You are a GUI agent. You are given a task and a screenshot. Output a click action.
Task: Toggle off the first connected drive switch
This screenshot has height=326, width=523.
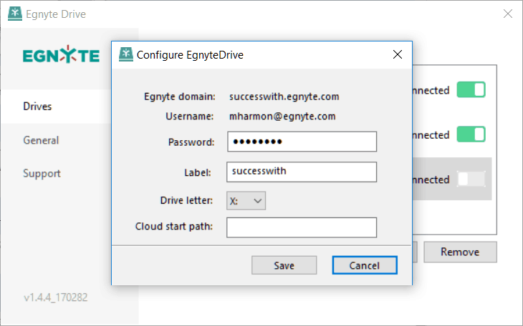pyautogui.click(x=471, y=89)
